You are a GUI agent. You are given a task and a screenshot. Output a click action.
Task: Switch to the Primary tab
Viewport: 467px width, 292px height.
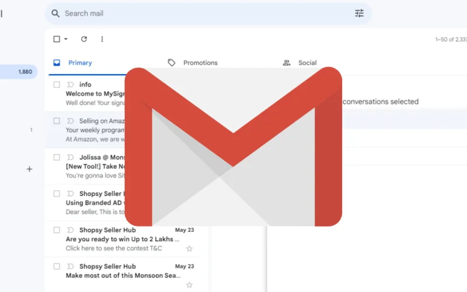pyautogui.click(x=80, y=63)
